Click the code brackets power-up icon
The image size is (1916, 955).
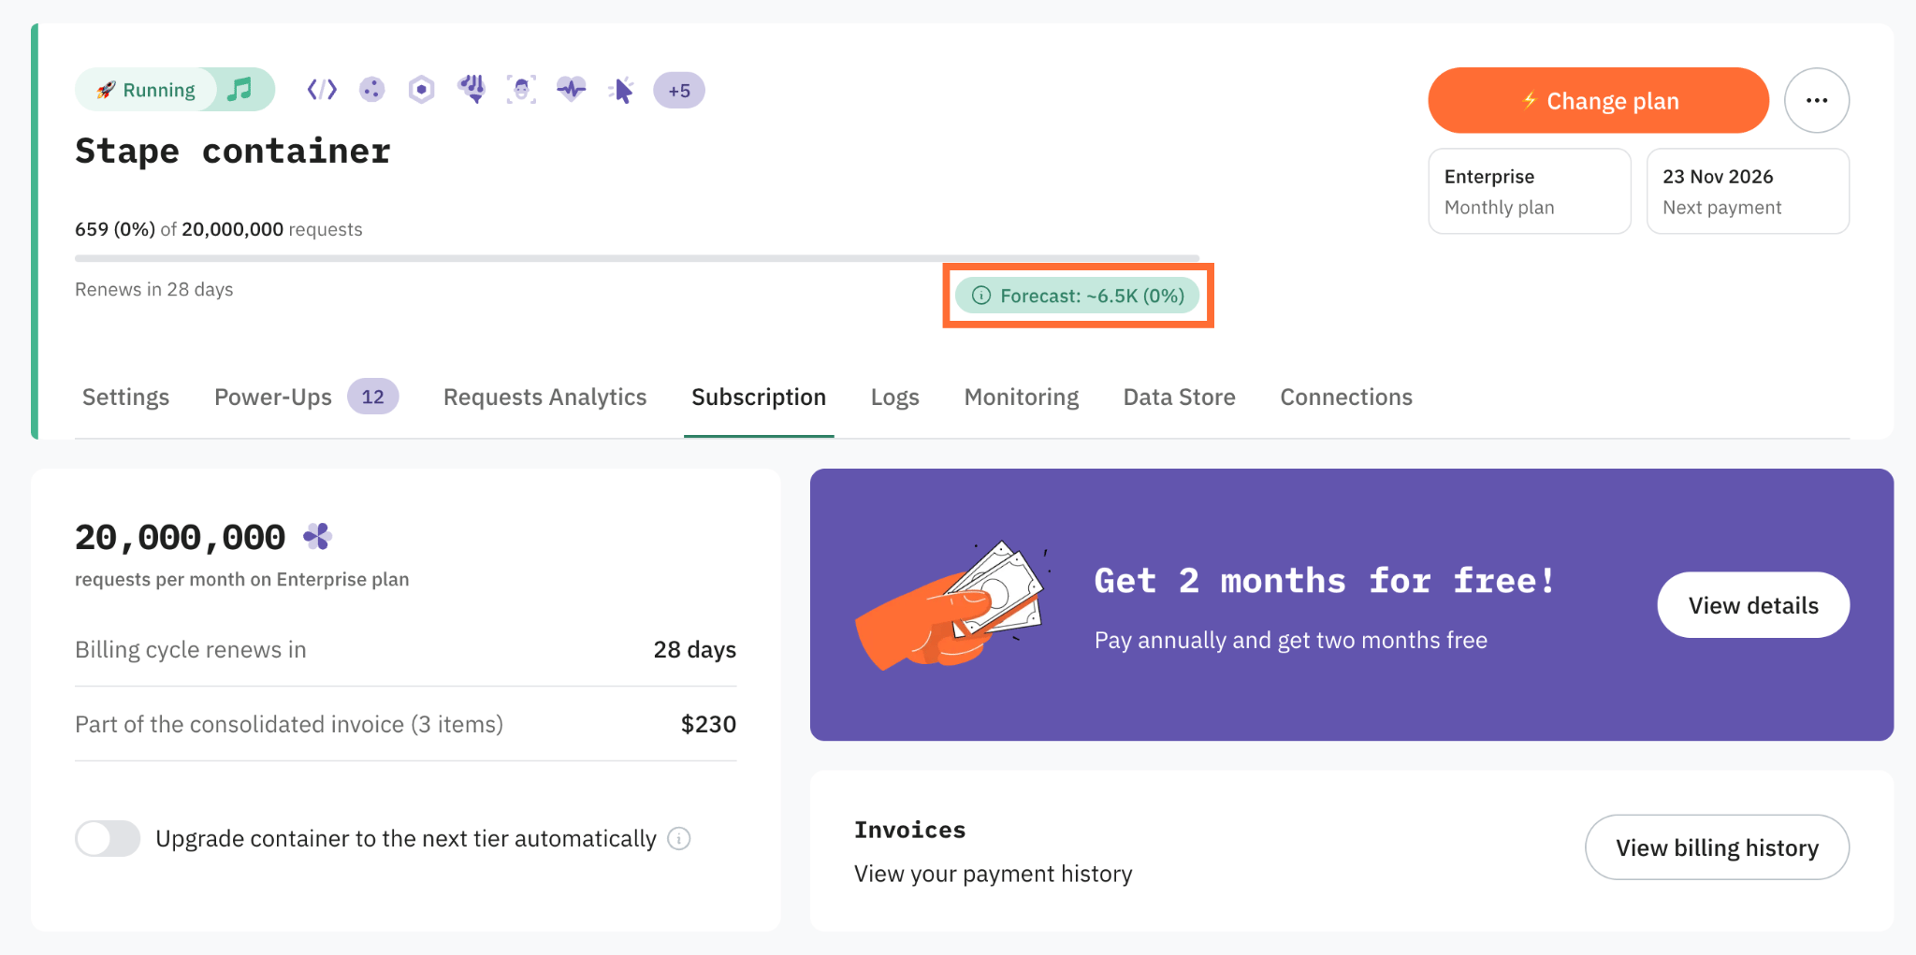pyautogui.click(x=322, y=90)
